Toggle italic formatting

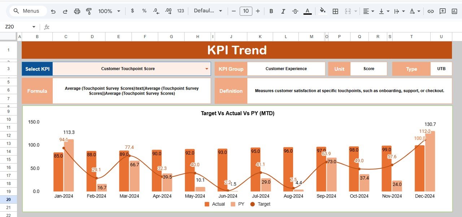283,11
